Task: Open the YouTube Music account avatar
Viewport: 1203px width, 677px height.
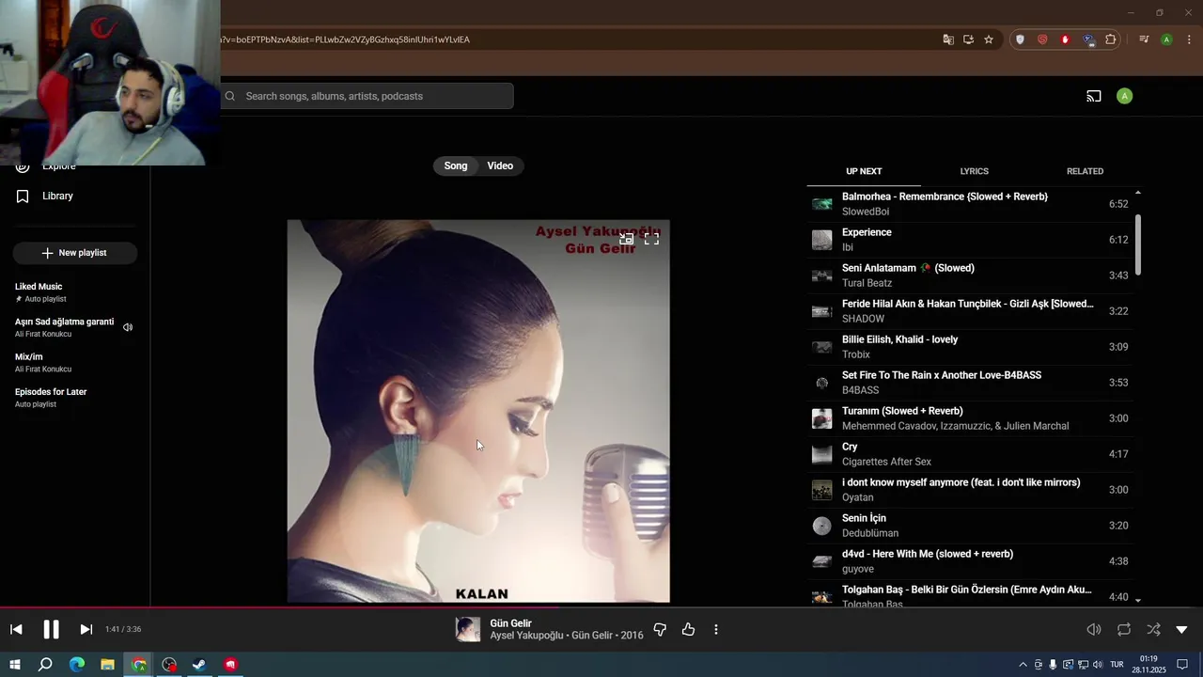Action: click(1124, 96)
